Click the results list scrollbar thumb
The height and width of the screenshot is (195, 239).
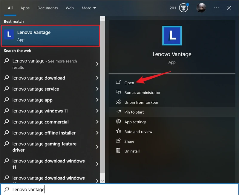[x=102, y=97]
